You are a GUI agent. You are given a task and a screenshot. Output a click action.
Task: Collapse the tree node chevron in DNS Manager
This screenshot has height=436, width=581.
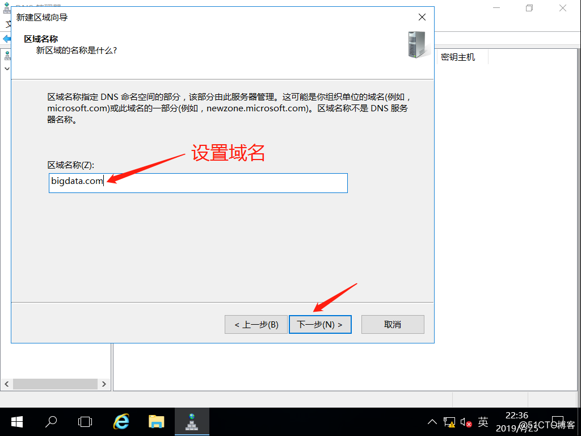coord(7,69)
